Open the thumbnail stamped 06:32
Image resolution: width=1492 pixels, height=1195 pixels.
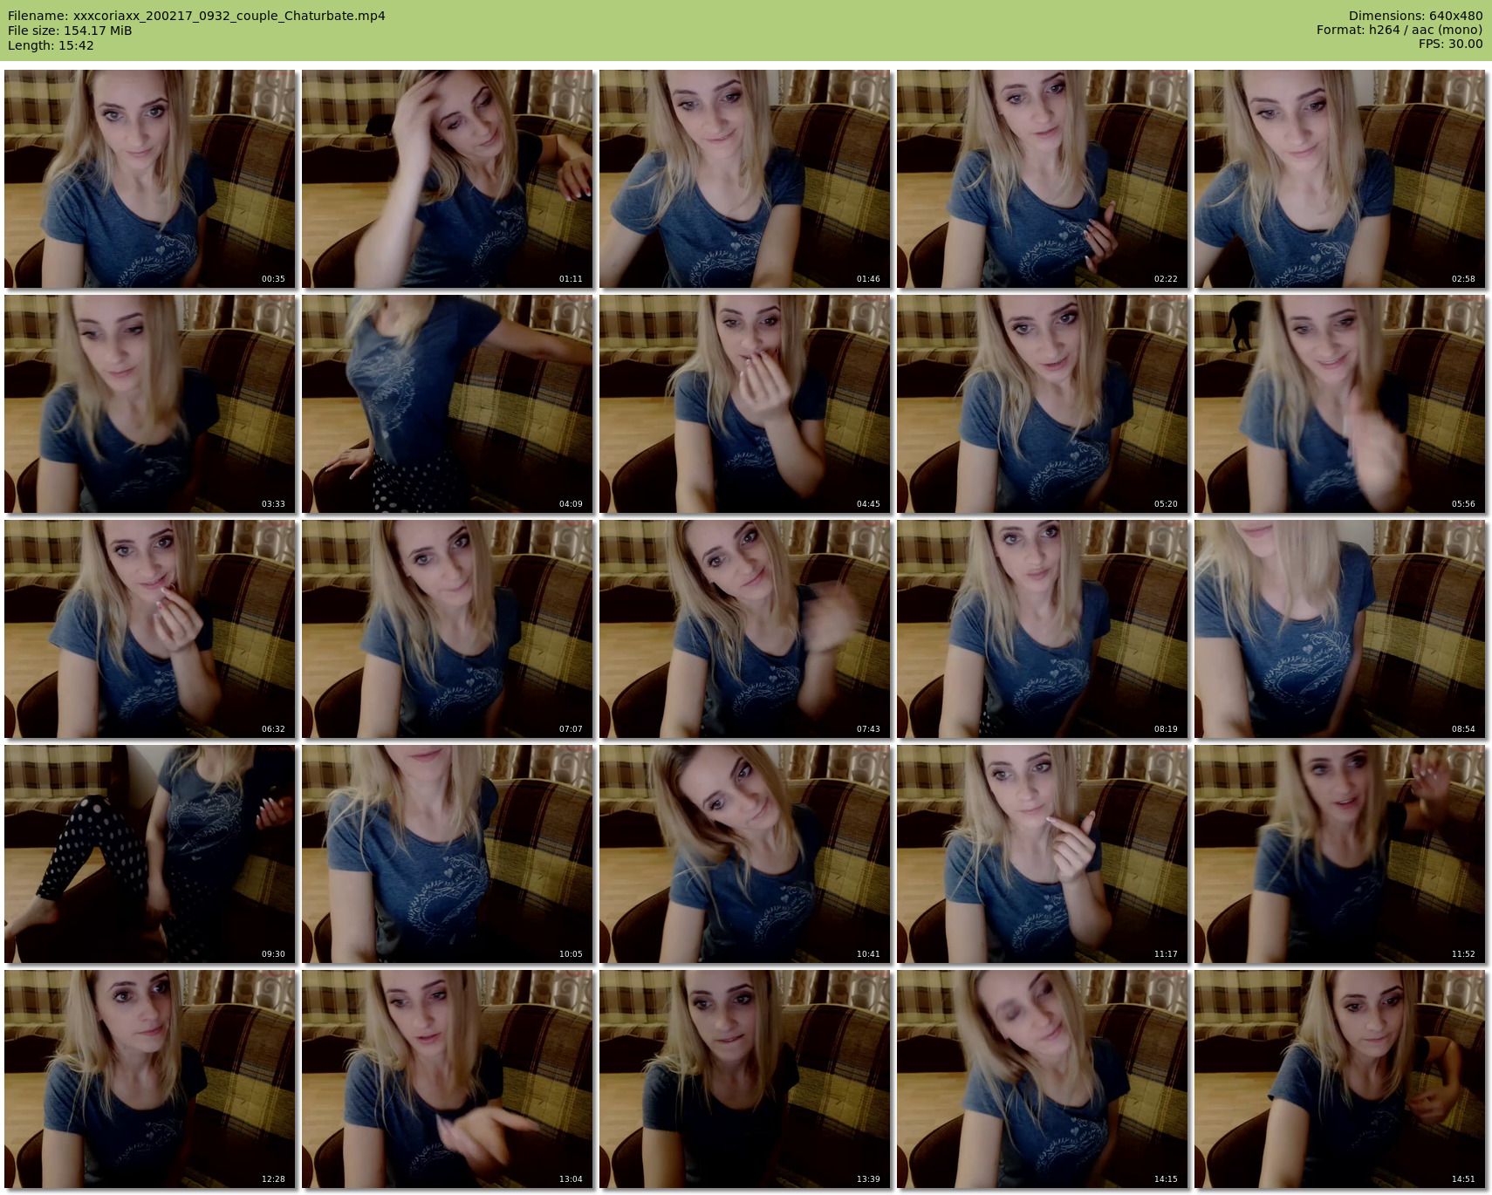(x=150, y=629)
